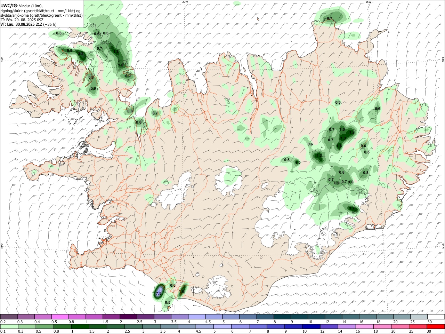
Task: Click the '(+36 h)' forecast offset text
Action: pos(50,24)
